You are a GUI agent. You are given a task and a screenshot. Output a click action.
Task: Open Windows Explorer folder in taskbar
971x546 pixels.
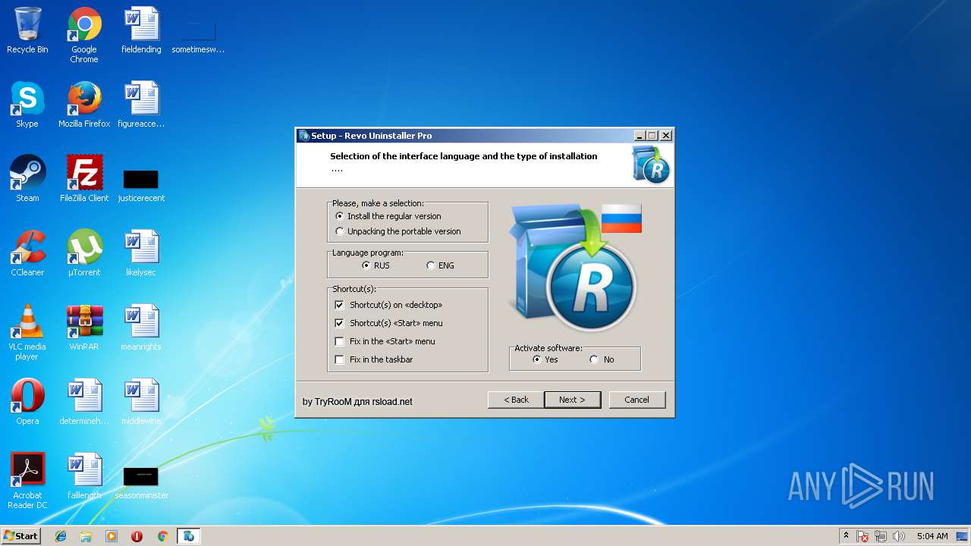86,536
